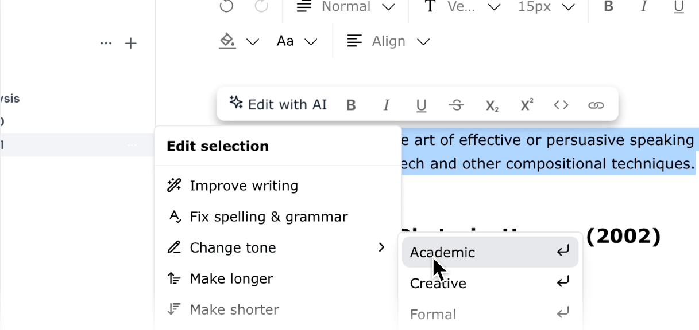Image resolution: width=699 pixels, height=330 pixels.
Task: Expand the Align dropdown
Action: pyautogui.click(x=388, y=41)
